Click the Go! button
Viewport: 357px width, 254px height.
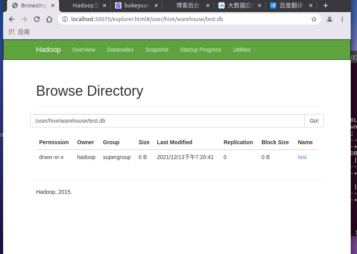[x=314, y=121]
